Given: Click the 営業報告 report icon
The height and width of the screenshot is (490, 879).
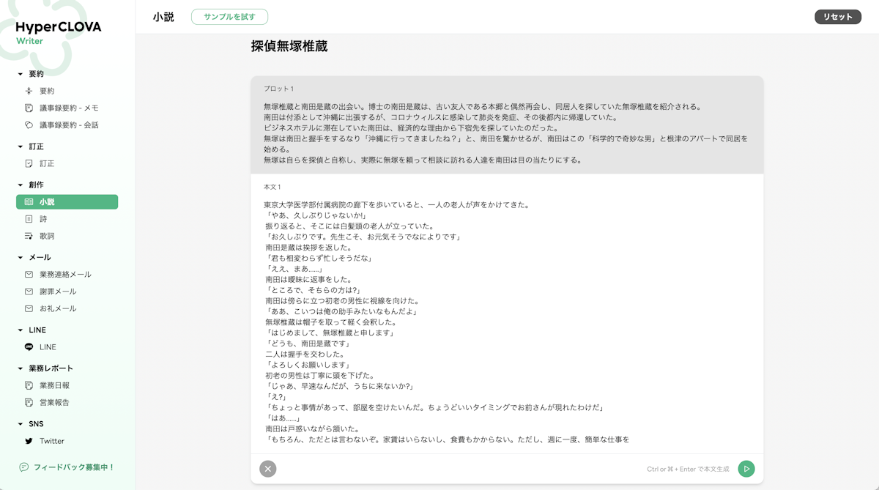Looking at the screenshot, I should pos(29,402).
